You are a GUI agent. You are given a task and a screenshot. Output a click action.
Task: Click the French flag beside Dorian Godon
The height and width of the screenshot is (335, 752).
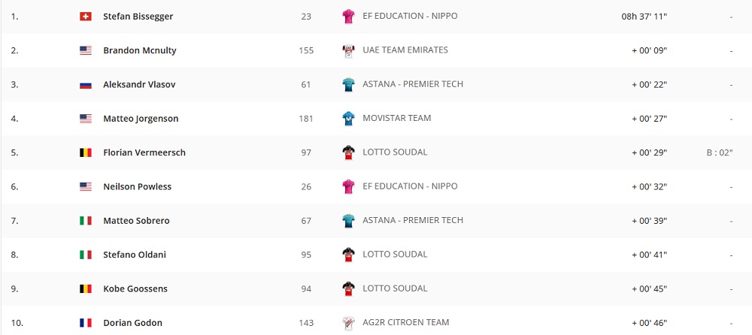[x=86, y=323]
